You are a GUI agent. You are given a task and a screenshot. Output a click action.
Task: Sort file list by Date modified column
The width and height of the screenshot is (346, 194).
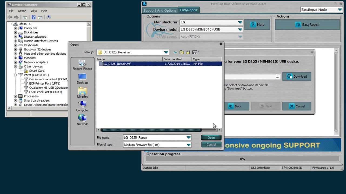[x=177, y=59]
